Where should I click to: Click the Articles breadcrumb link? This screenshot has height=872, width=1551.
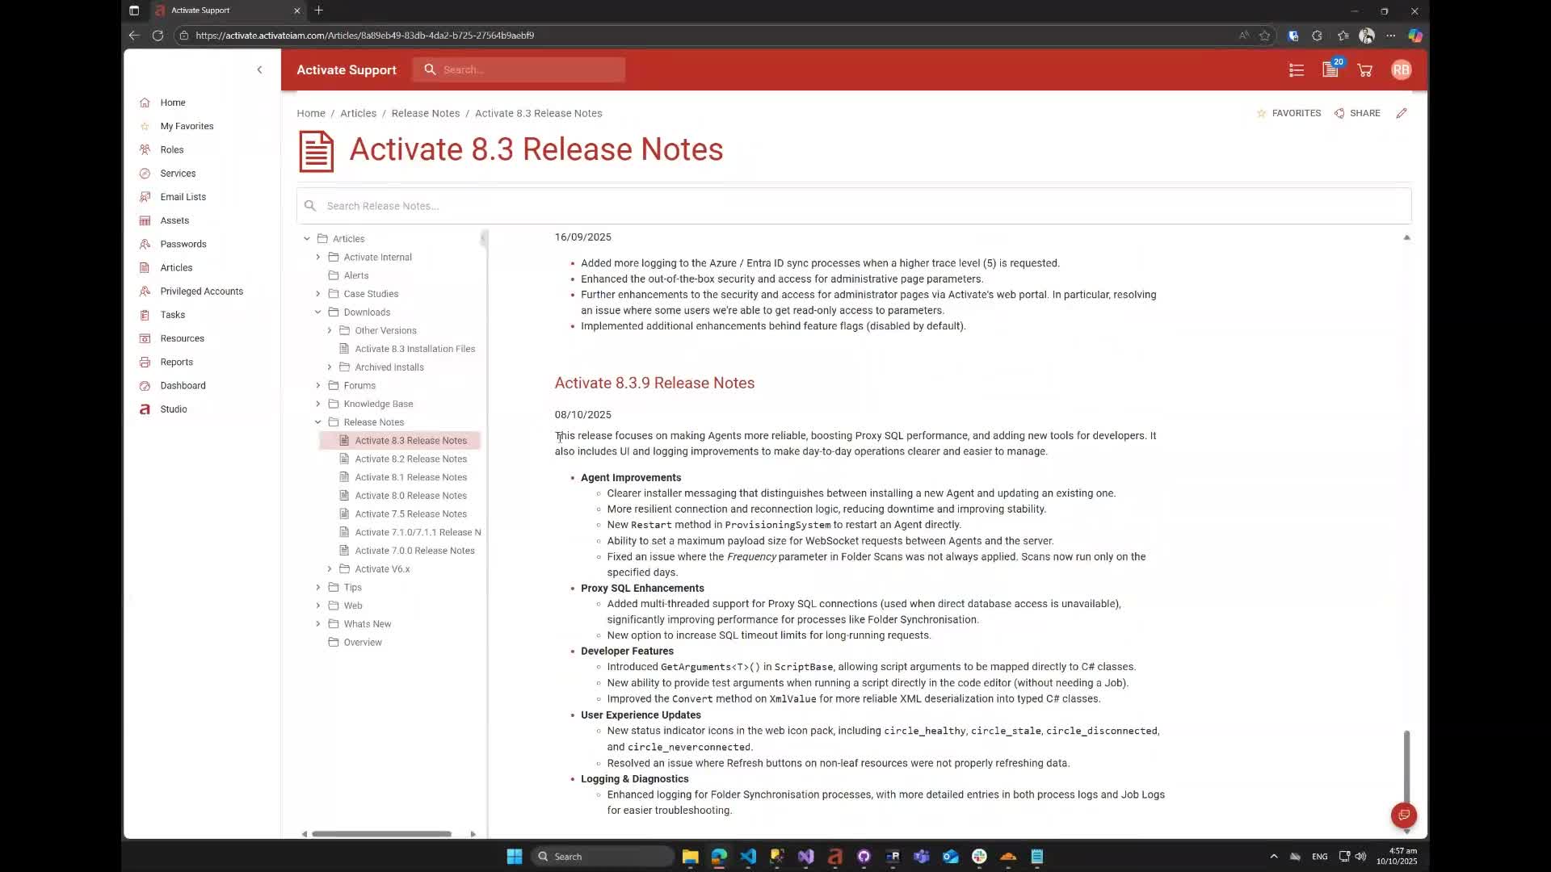click(358, 114)
